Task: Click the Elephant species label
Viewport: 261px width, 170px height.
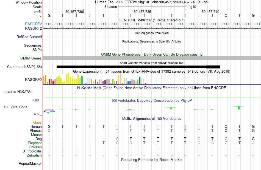Action: pyautogui.click(x=35, y=143)
